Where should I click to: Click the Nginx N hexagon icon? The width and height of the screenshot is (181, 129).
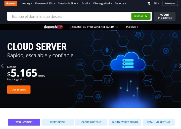[79, 97]
